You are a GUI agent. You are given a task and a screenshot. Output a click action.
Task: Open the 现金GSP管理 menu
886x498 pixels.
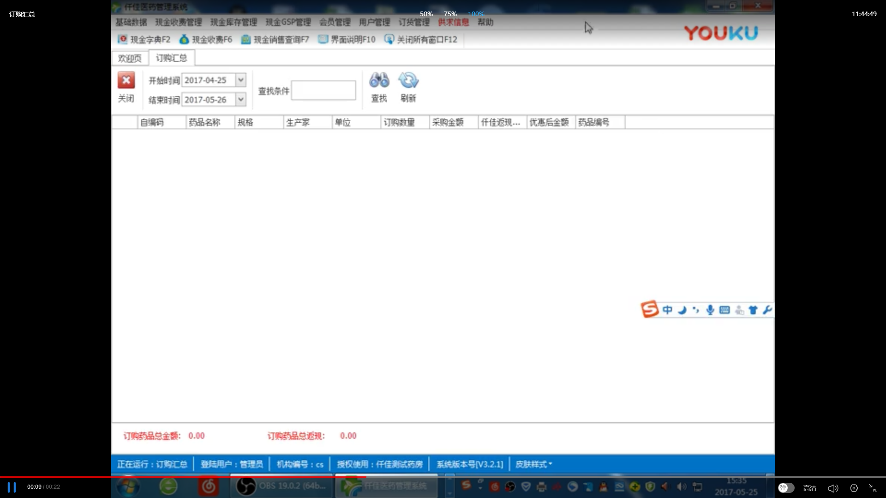coord(288,22)
